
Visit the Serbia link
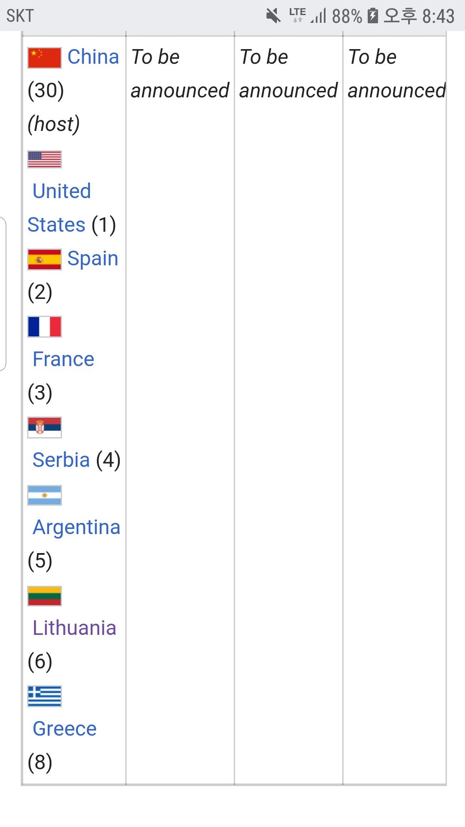pyautogui.click(x=61, y=460)
